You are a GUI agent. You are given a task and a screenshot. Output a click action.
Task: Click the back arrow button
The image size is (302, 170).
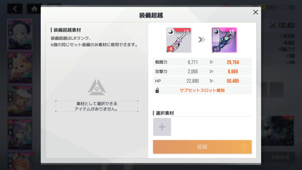[15, 9]
